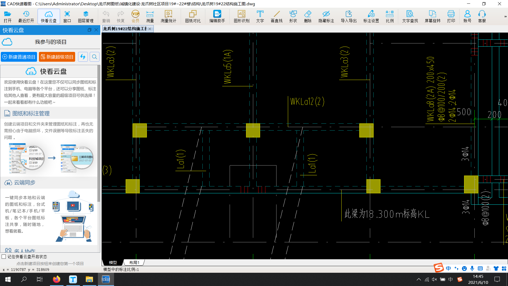
Task: Open 编辑助手 edit assistant
Action: click(x=217, y=17)
